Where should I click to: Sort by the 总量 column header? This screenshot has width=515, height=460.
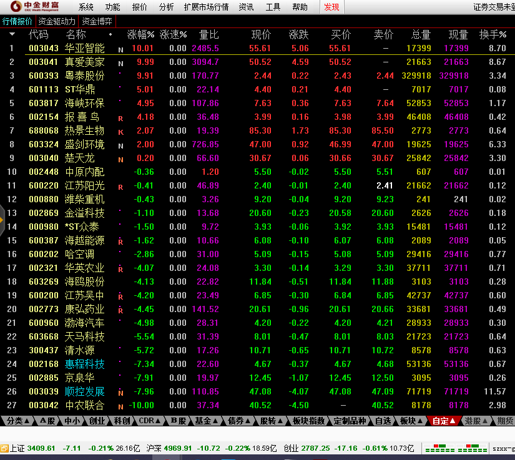pos(421,34)
